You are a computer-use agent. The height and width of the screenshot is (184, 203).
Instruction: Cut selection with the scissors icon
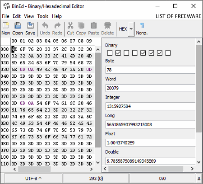pyautogui.click(x=70, y=25)
